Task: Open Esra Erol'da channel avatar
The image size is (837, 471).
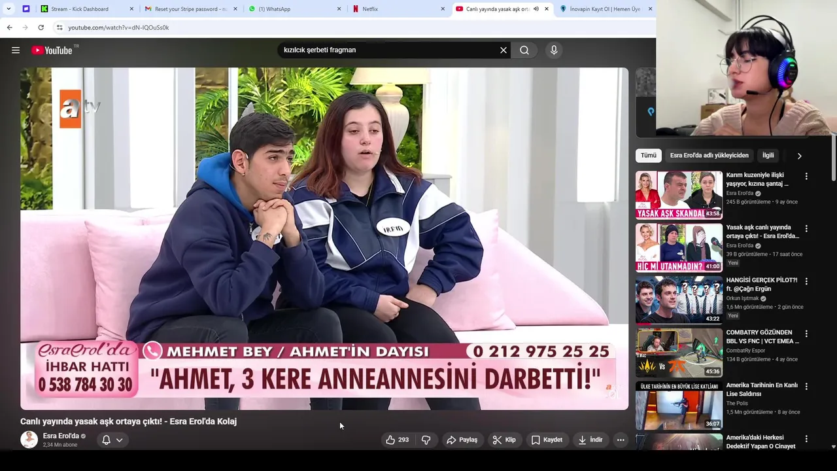Action: [29, 440]
